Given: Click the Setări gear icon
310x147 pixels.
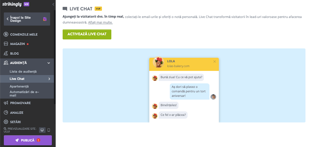Looking at the screenshot, I should point(6,122).
